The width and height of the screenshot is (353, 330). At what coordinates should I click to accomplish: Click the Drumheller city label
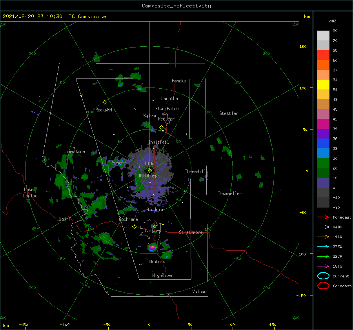[230, 193]
